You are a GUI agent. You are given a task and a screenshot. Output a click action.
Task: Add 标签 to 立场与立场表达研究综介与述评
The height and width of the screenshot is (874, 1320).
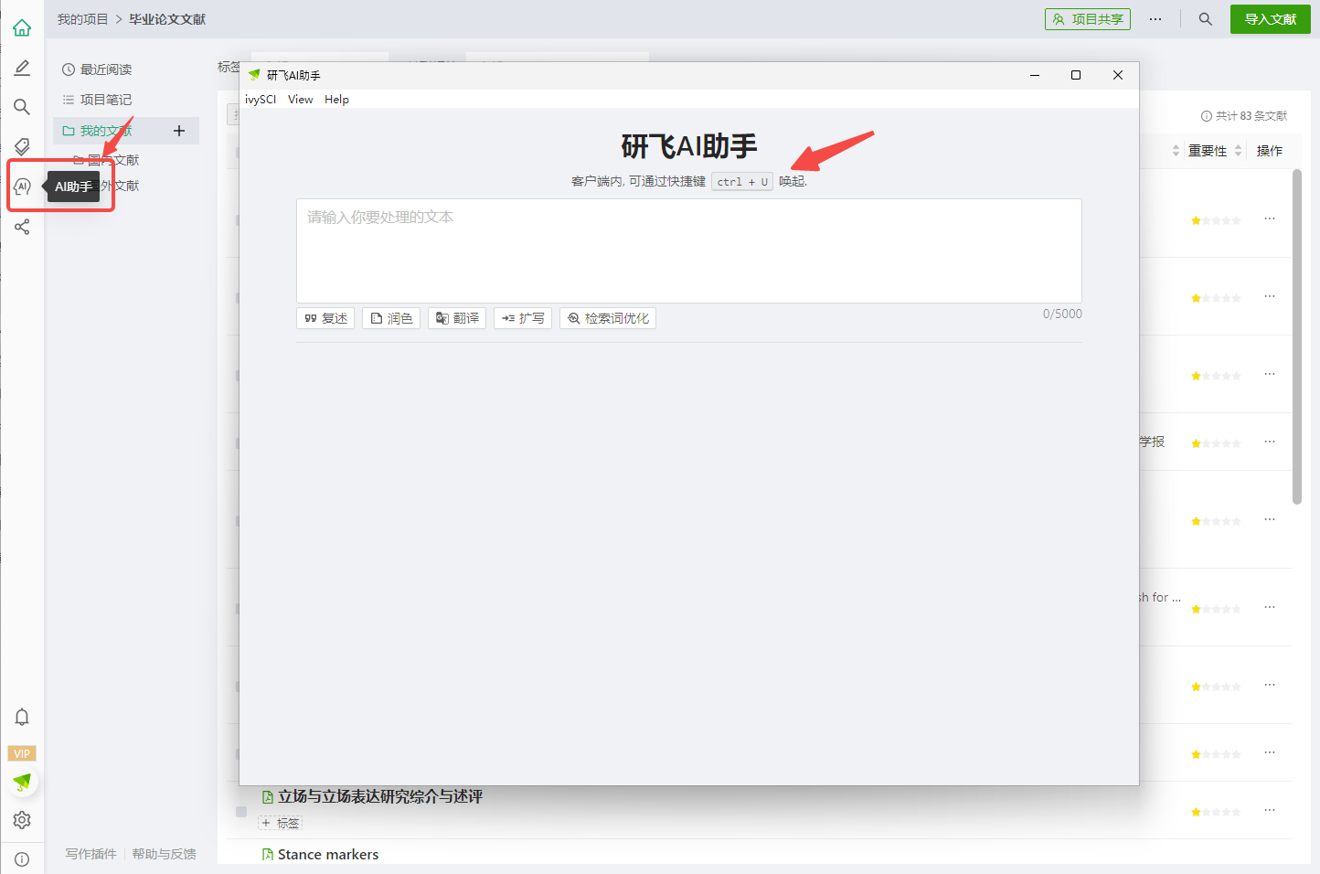[x=280, y=823]
